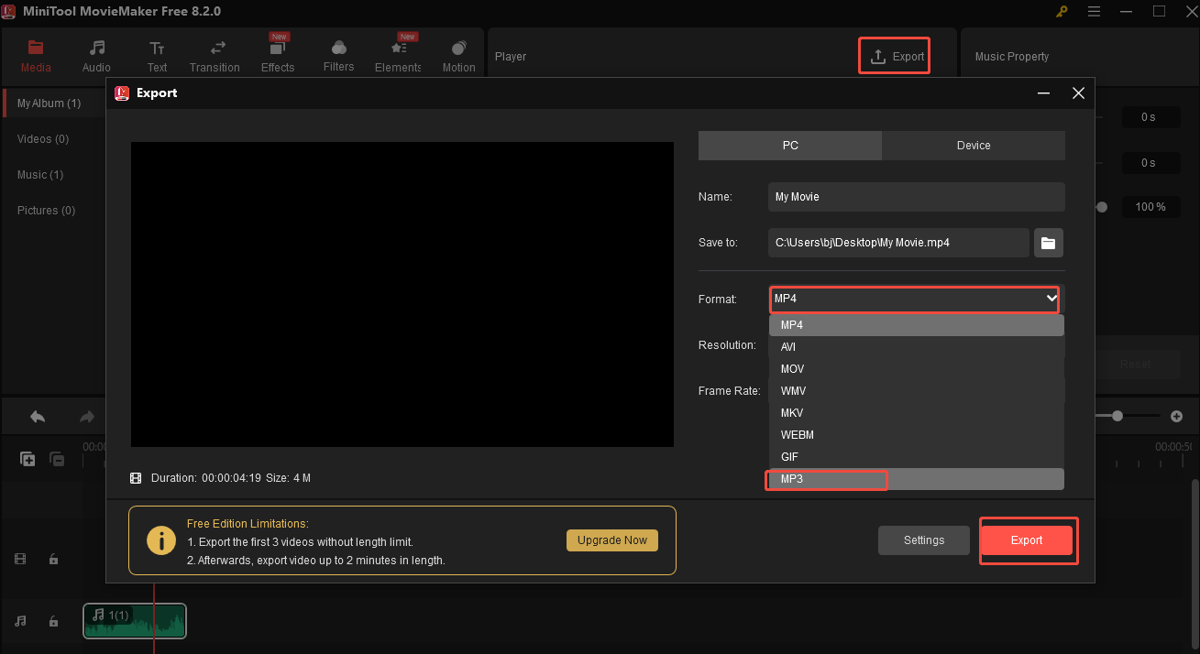Choose GIF from the format list
Viewport: 1200px width, 654px height.
click(x=916, y=457)
